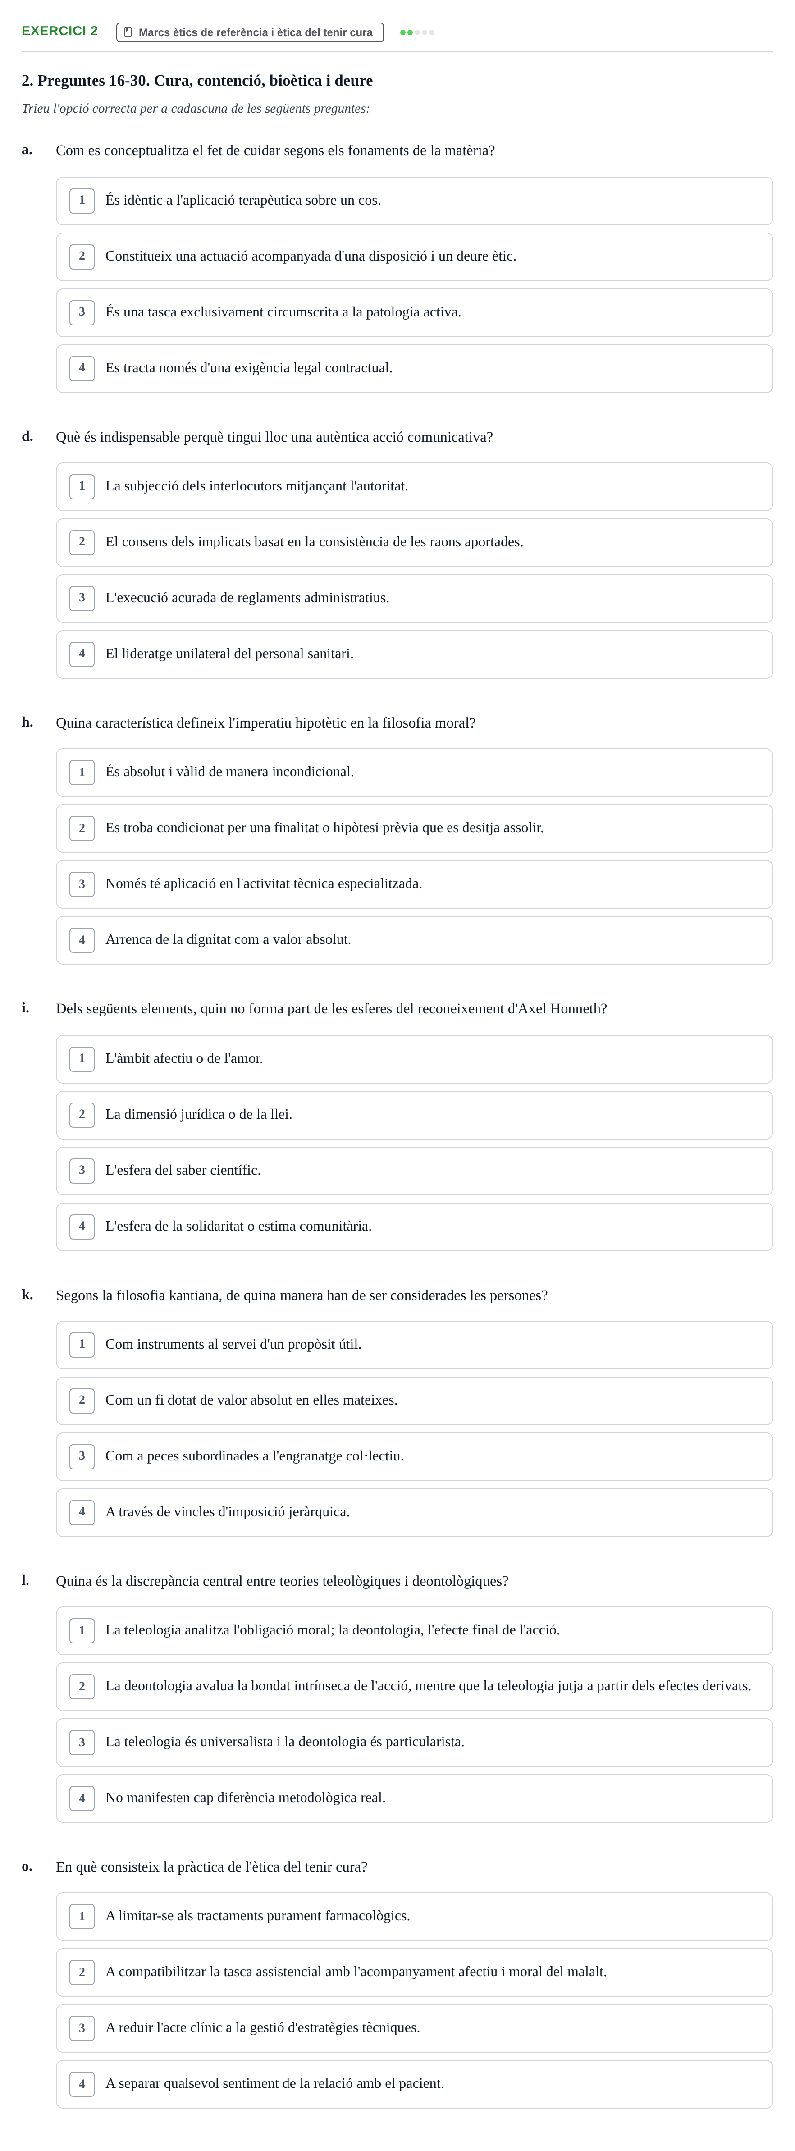
Task: Select 'Arrenca de la dignitat com a valor absolut'
Action: (414, 940)
